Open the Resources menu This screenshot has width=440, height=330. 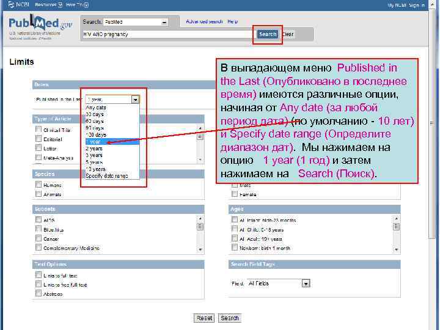(48, 5)
